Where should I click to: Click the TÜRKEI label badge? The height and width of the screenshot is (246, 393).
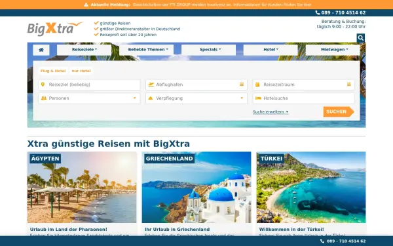pos(271,159)
